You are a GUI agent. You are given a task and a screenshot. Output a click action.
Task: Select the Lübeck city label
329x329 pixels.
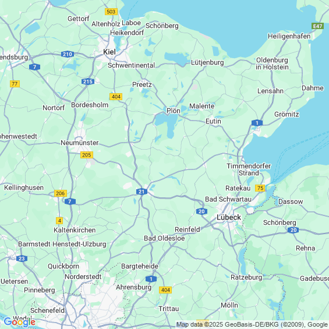click(x=229, y=217)
